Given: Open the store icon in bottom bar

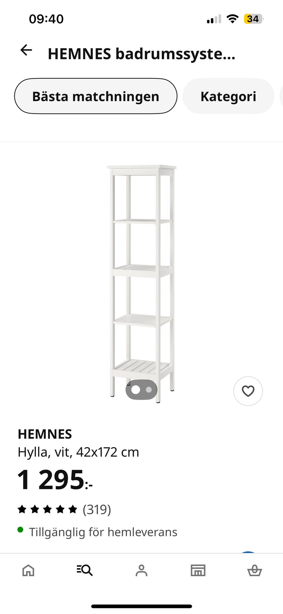Looking at the screenshot, I should [198, 570].
